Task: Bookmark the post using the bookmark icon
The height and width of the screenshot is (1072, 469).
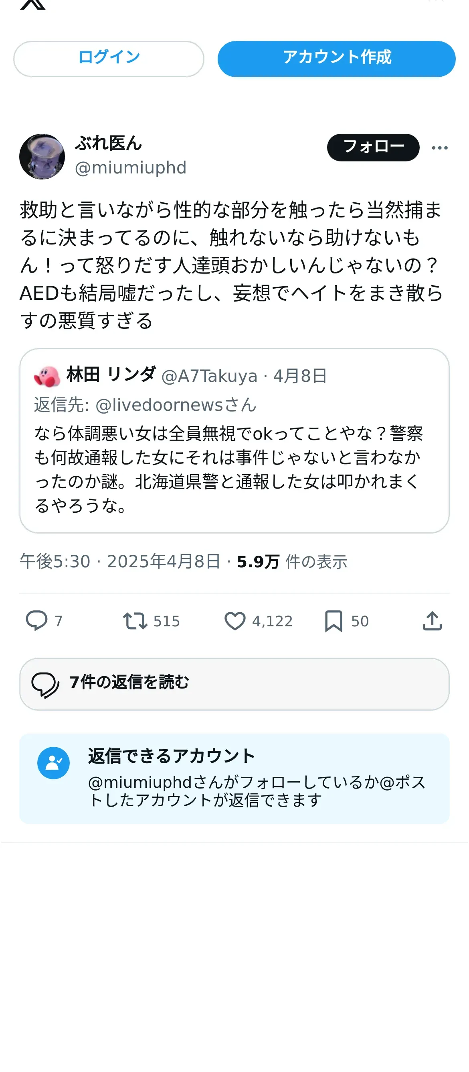Action: pyautogui.click(x=334, y=621)
